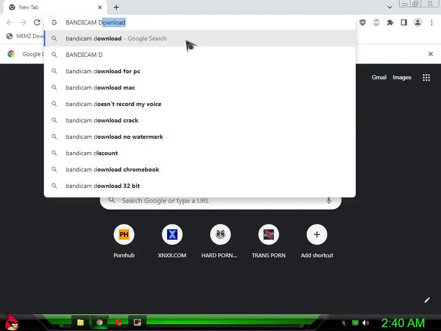Open the Gmail link
This screenshot has height=331, width=441.
pos(379,78)
